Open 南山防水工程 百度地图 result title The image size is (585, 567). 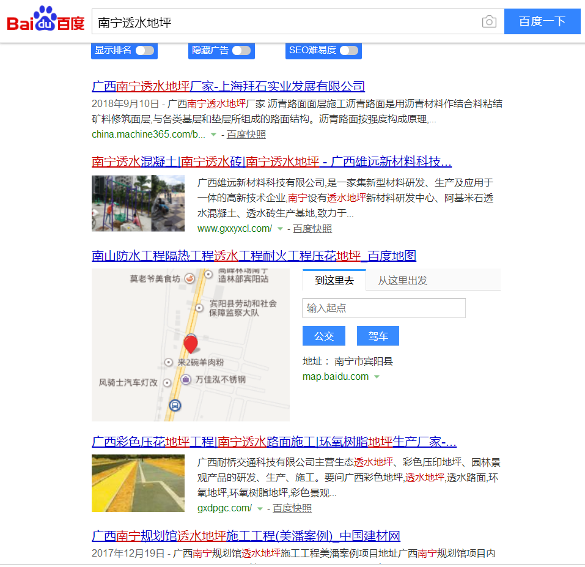(x=254, y=256)
